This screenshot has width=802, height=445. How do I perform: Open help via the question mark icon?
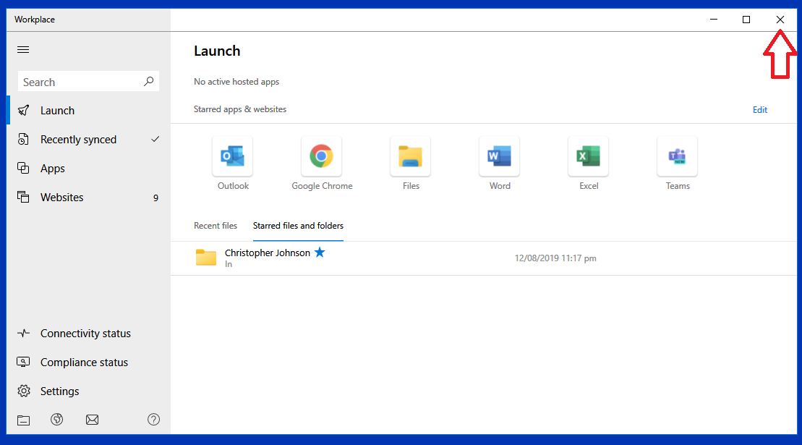pos(153,420)
